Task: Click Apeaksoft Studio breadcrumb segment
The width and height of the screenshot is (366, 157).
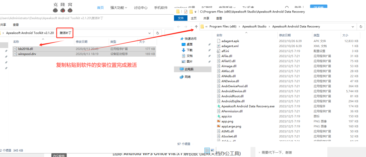Action: (x=254, y=26)
